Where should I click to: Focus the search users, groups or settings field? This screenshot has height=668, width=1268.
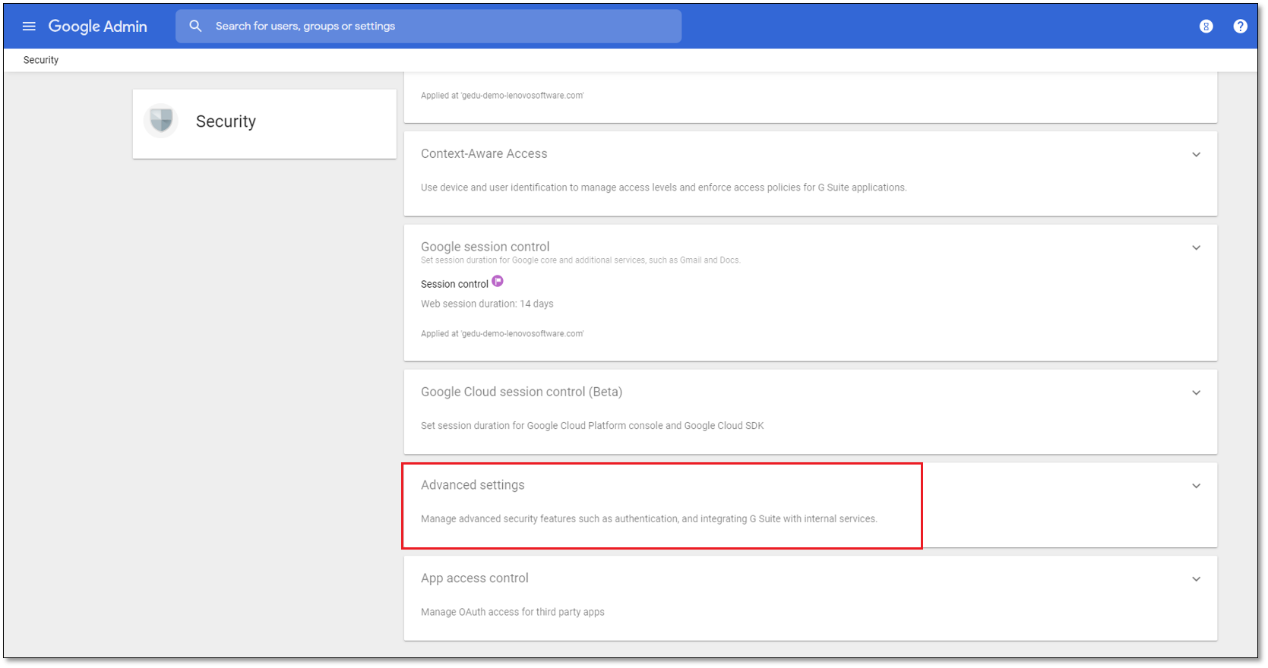click(428, 26)
